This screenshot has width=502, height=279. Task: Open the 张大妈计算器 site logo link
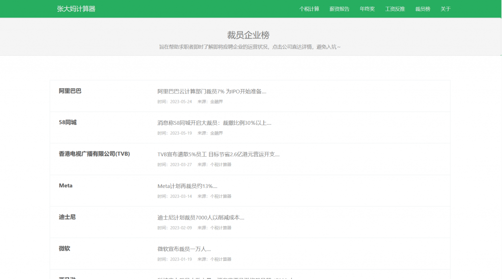(x=76, y=9)
